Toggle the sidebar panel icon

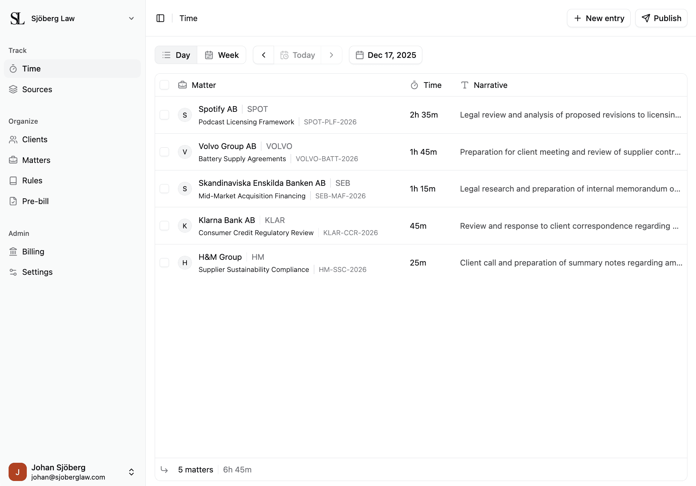coord(160,18)
